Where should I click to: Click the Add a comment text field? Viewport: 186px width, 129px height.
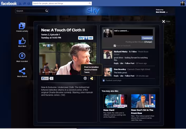pyautogui.click(x=133, y=32)
